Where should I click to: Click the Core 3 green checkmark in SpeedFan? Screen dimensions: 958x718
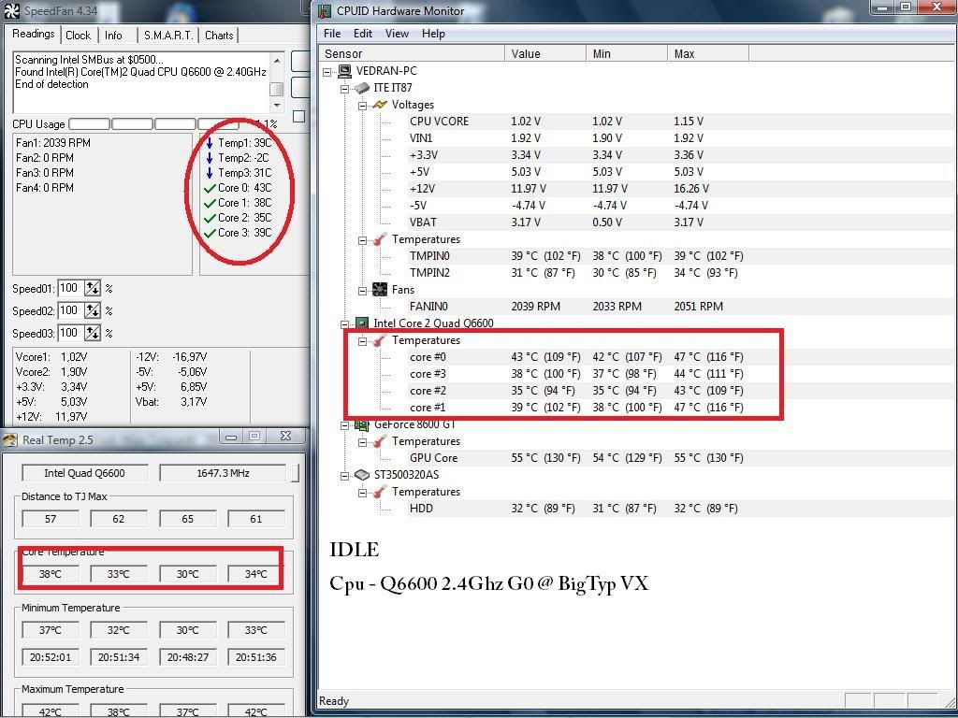(x=210, y=233)
